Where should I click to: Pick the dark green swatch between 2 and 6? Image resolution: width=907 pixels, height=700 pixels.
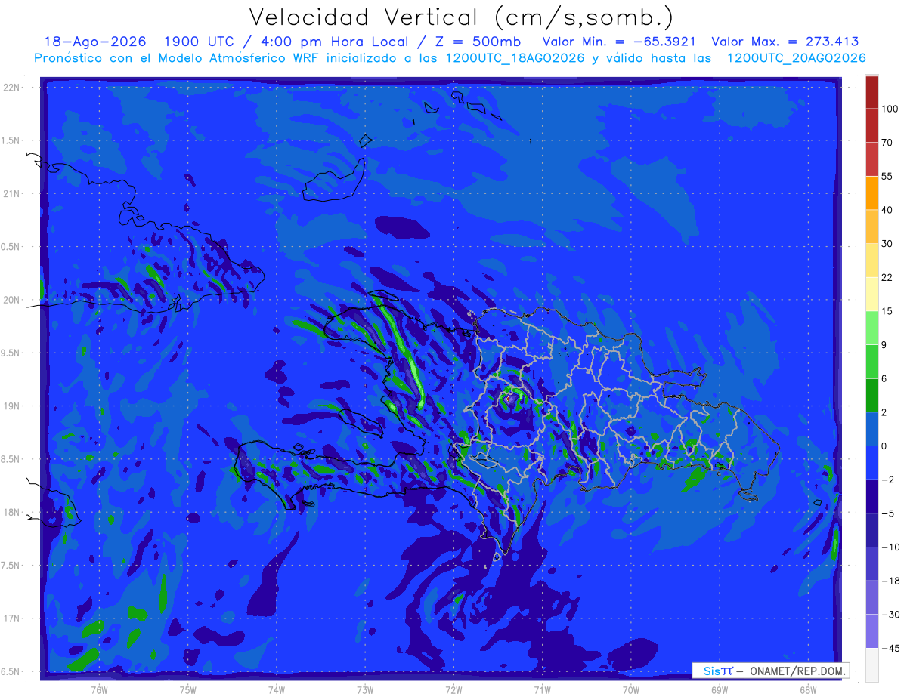(871, 395)
